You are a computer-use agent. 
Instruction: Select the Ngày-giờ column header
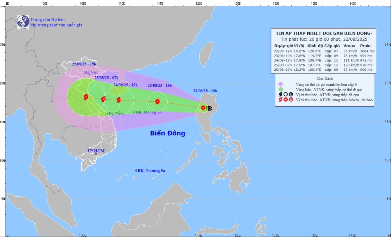pos(283,46)
